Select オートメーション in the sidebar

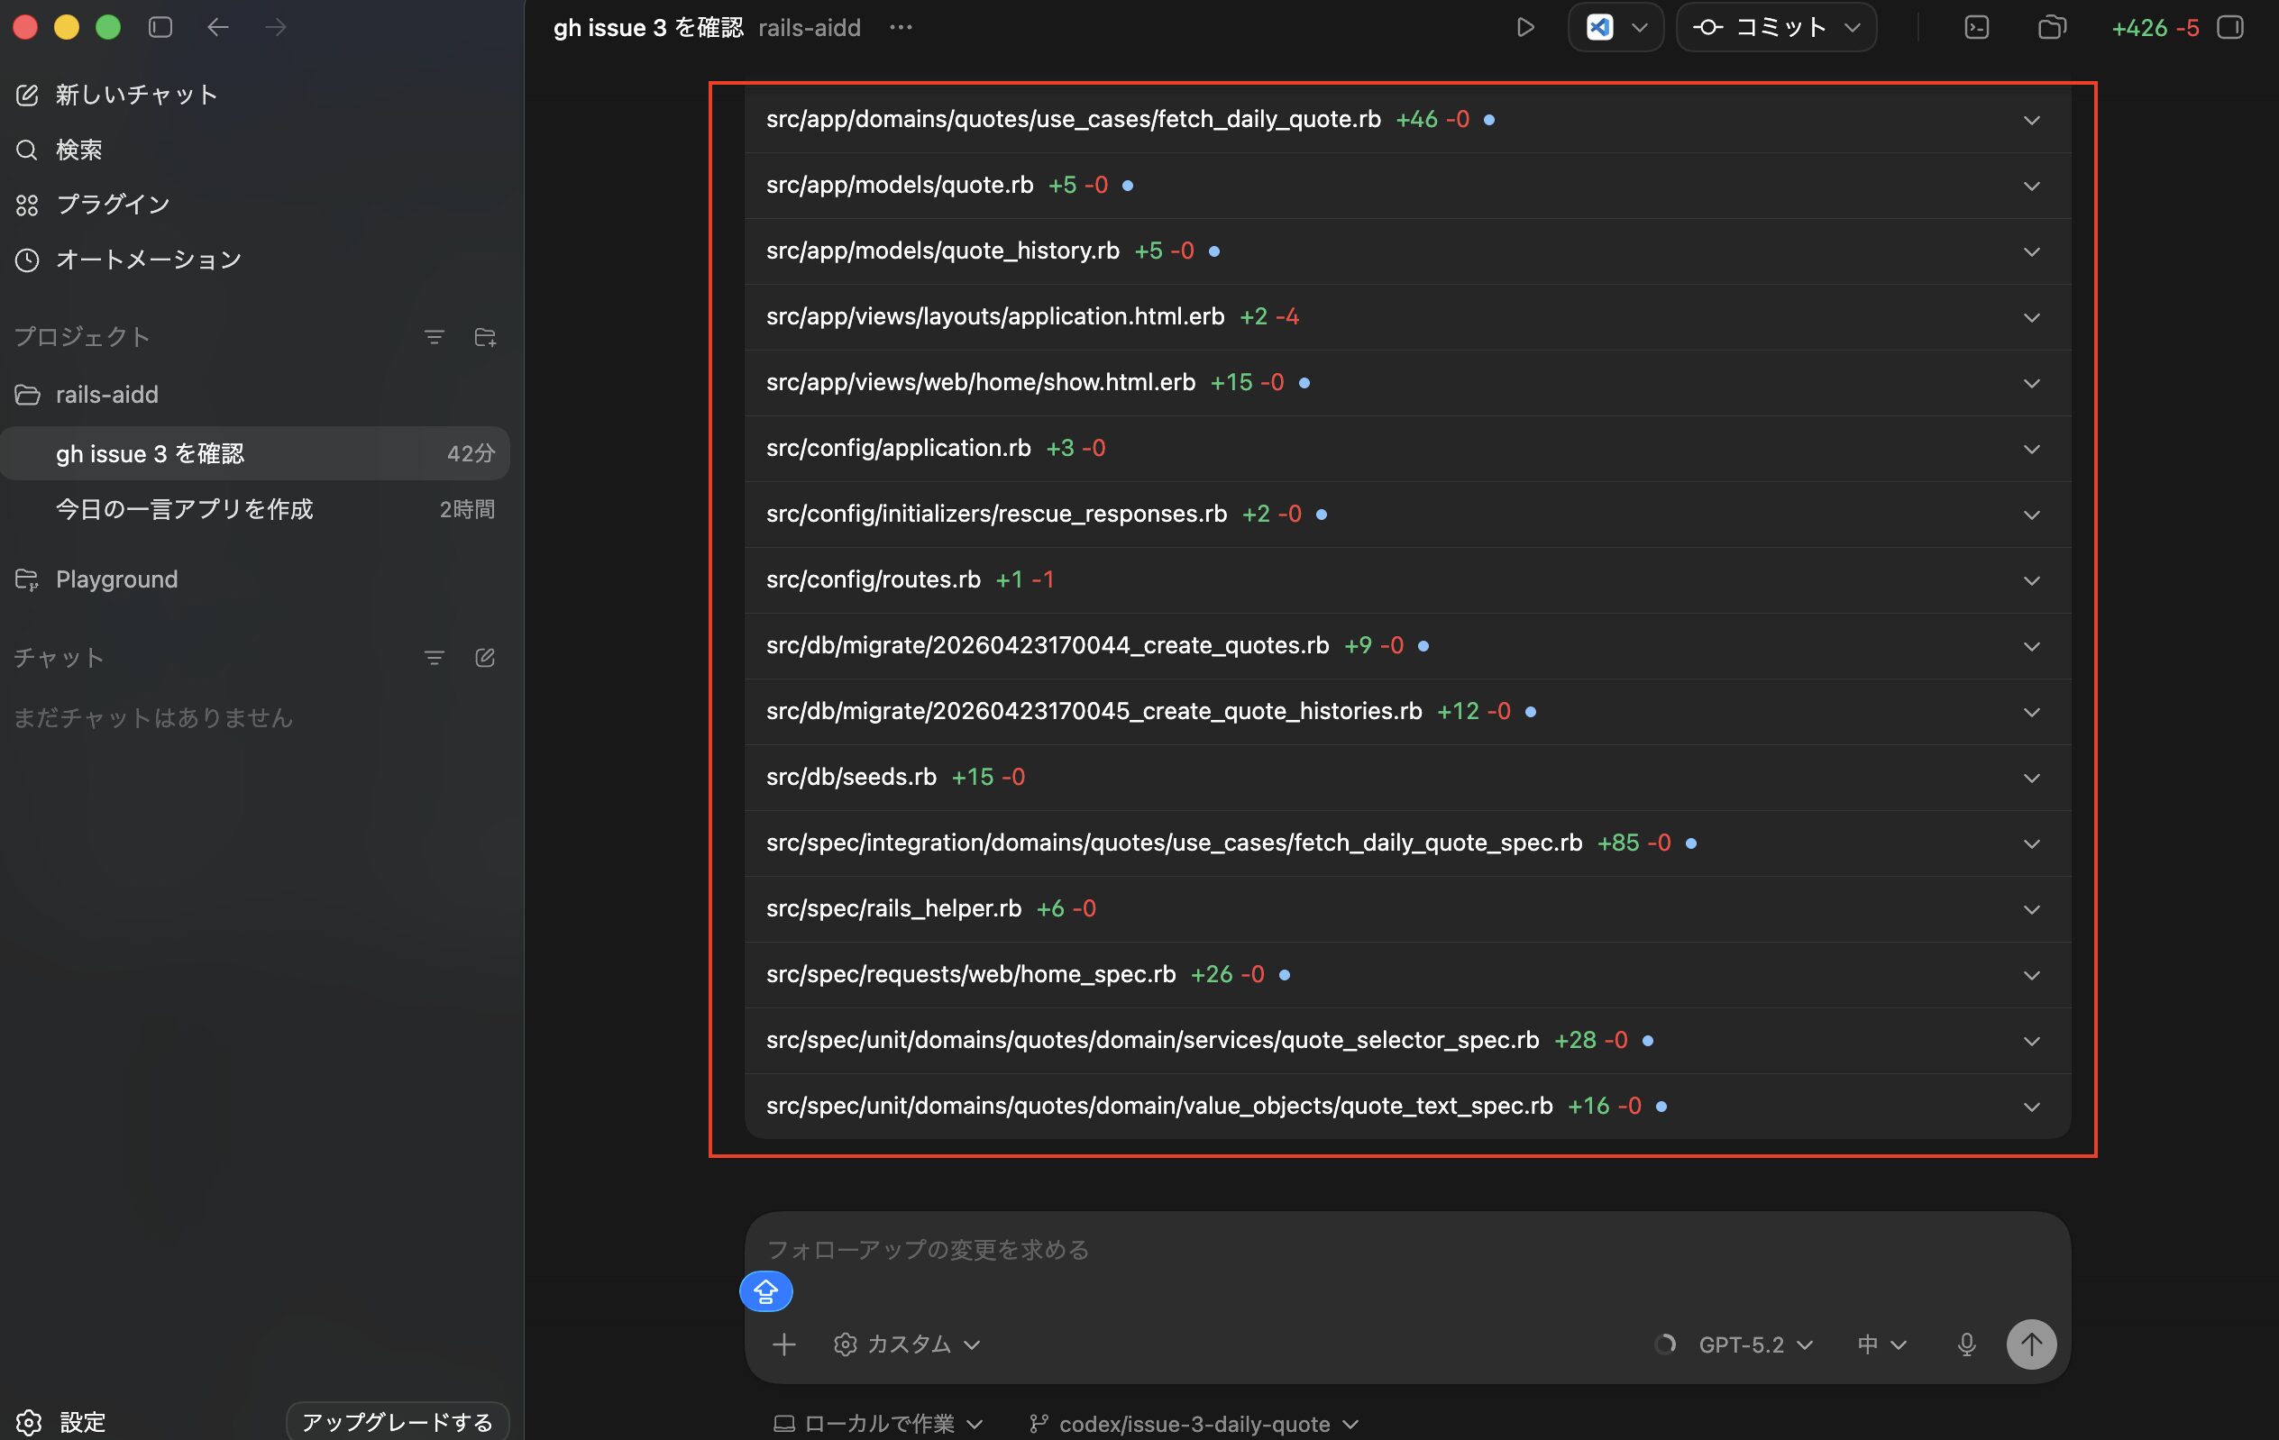(149, 260)
